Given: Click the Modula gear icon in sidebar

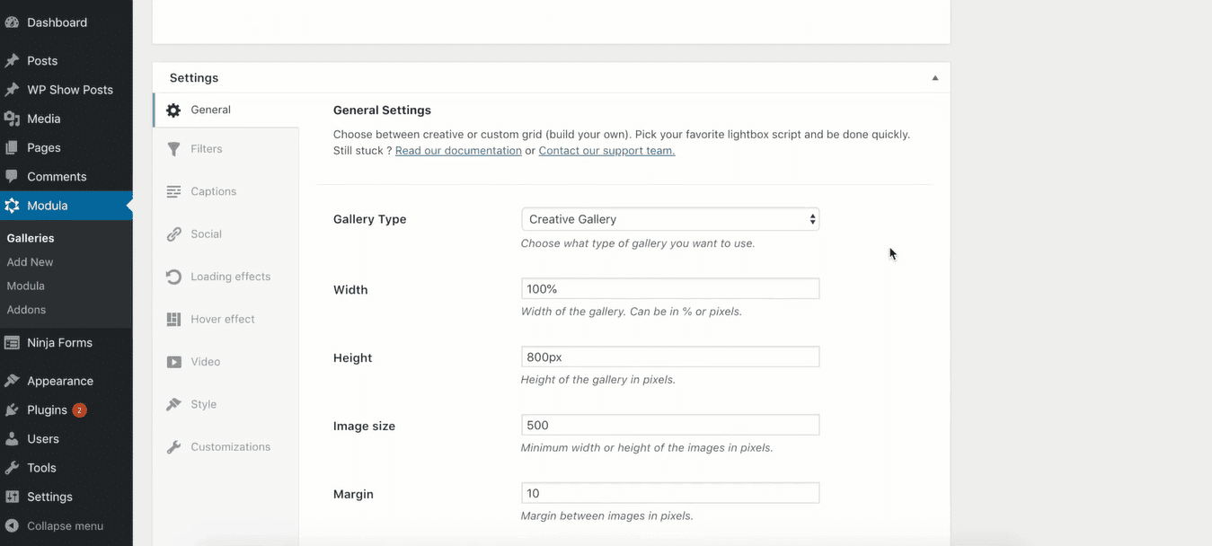Looking at the screenshot, I should [x=12, y=206].
